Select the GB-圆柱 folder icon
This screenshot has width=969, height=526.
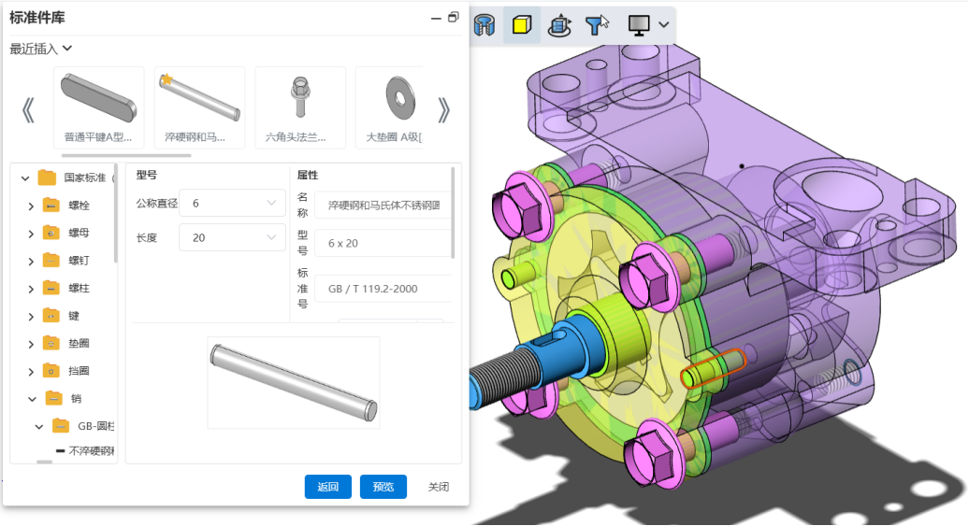tap(61, 425)
